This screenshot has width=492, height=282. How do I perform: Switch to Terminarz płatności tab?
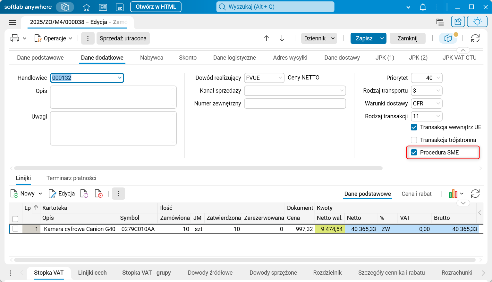71,178
